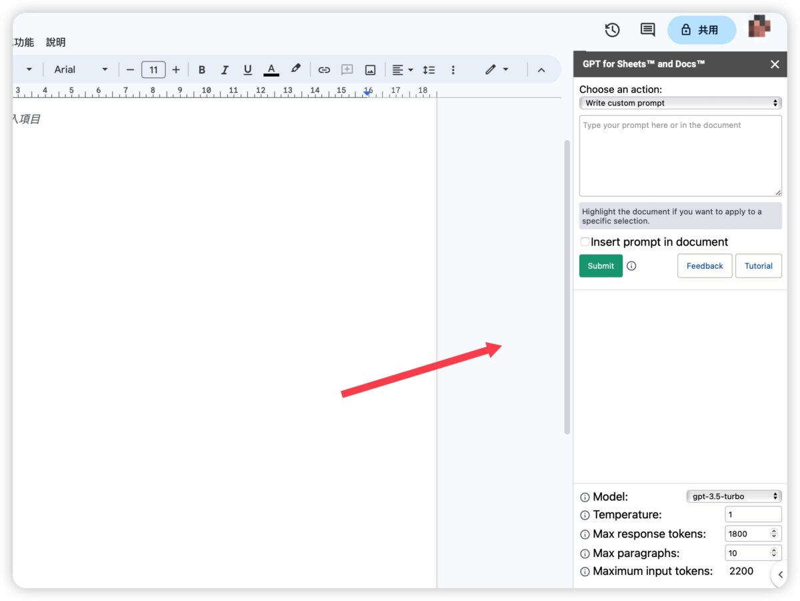The width and height of the screenshot is (800, 601).
Task: Open the Tutorial button
Action: point(759,265)
